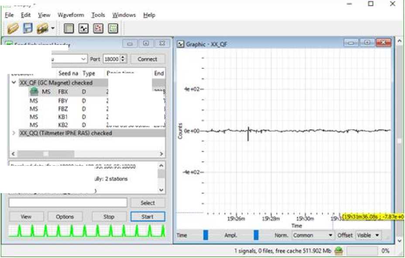Click the Time zoom slider handle
The image size is (405, 258).
click(x=206, y=235)
